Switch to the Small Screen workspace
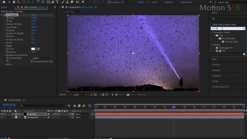 point(186,2)
